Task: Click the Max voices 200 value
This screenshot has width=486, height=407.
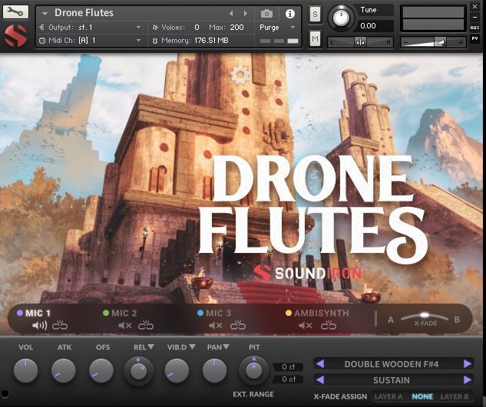Action: click(236, 28)
